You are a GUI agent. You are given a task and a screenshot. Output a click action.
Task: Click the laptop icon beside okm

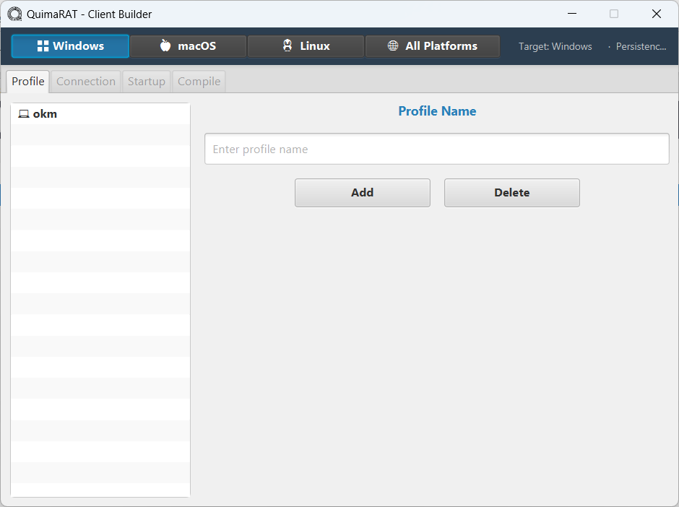(x=23, y=113)
